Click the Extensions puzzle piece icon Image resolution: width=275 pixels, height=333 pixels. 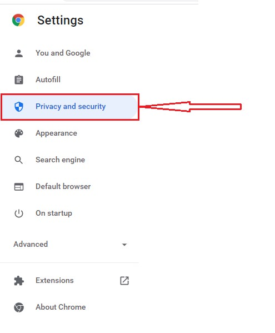pyautogui.click(x=19, y=281)
